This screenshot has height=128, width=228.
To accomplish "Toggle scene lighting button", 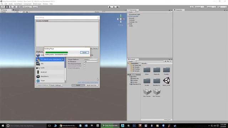I will click(21, 12).
